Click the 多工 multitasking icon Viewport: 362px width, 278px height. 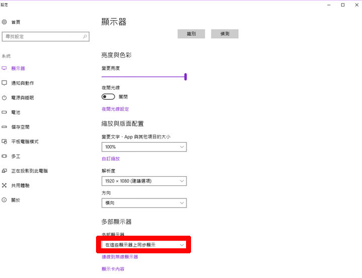(x=4, y=156)
